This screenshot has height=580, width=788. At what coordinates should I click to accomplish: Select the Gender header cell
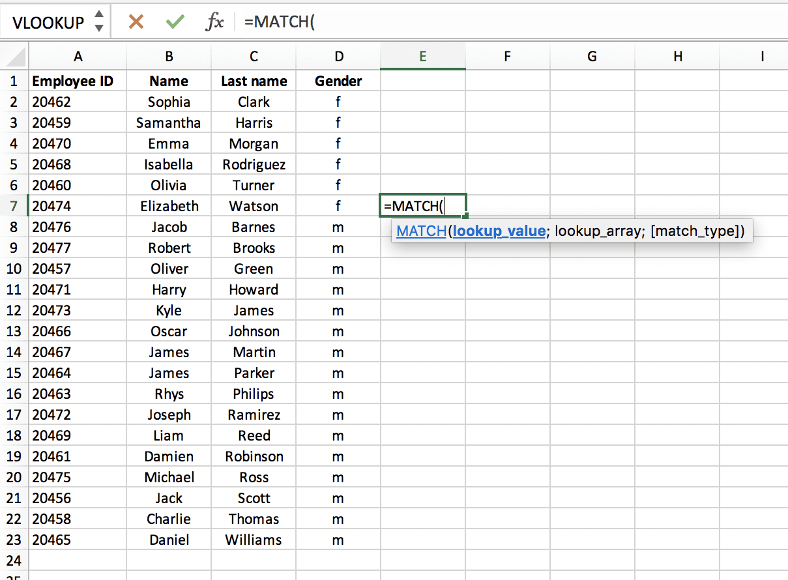(338, 81)
